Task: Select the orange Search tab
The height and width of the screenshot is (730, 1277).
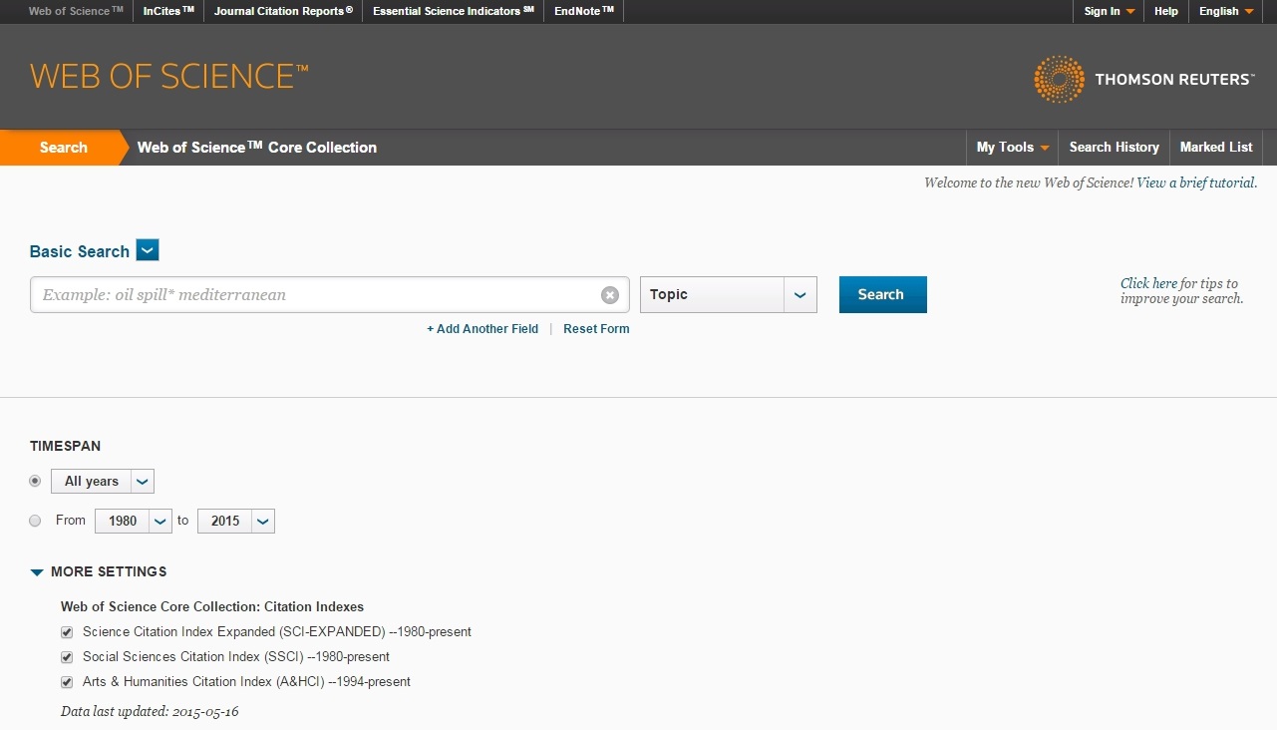Action: click(x=64, y=147)
